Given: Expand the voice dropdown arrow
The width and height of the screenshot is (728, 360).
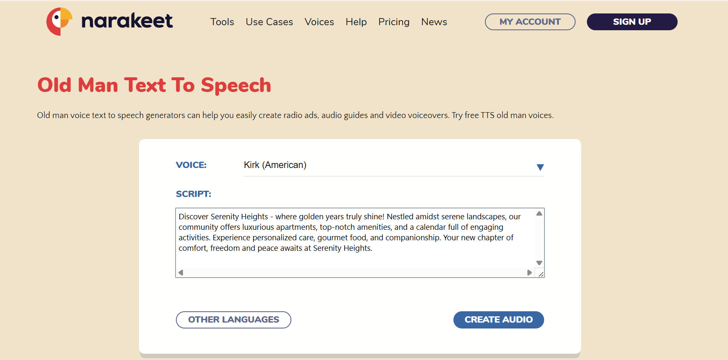Looking at the screenshot, I should [540, 167].
